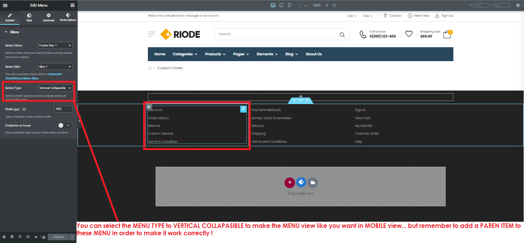
Task: Switch to the Advanced tab
Action: click(x=49, y=17)
